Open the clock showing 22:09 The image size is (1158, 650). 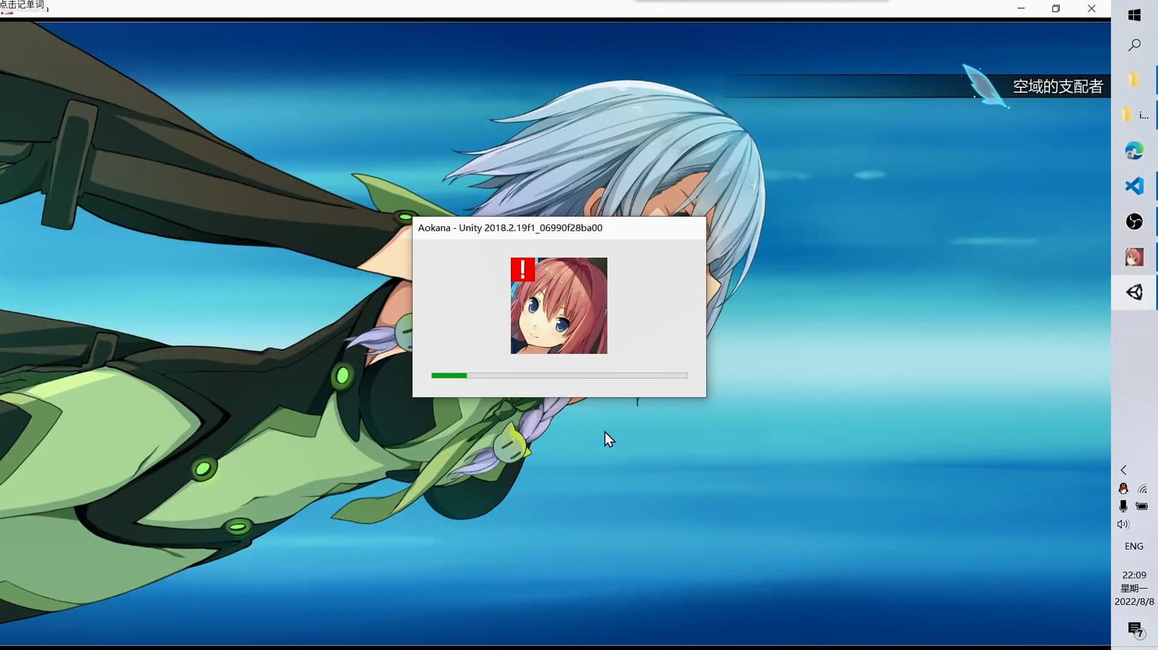(x=1134, y=588)
